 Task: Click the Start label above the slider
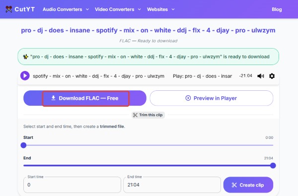tap(28, 137)
